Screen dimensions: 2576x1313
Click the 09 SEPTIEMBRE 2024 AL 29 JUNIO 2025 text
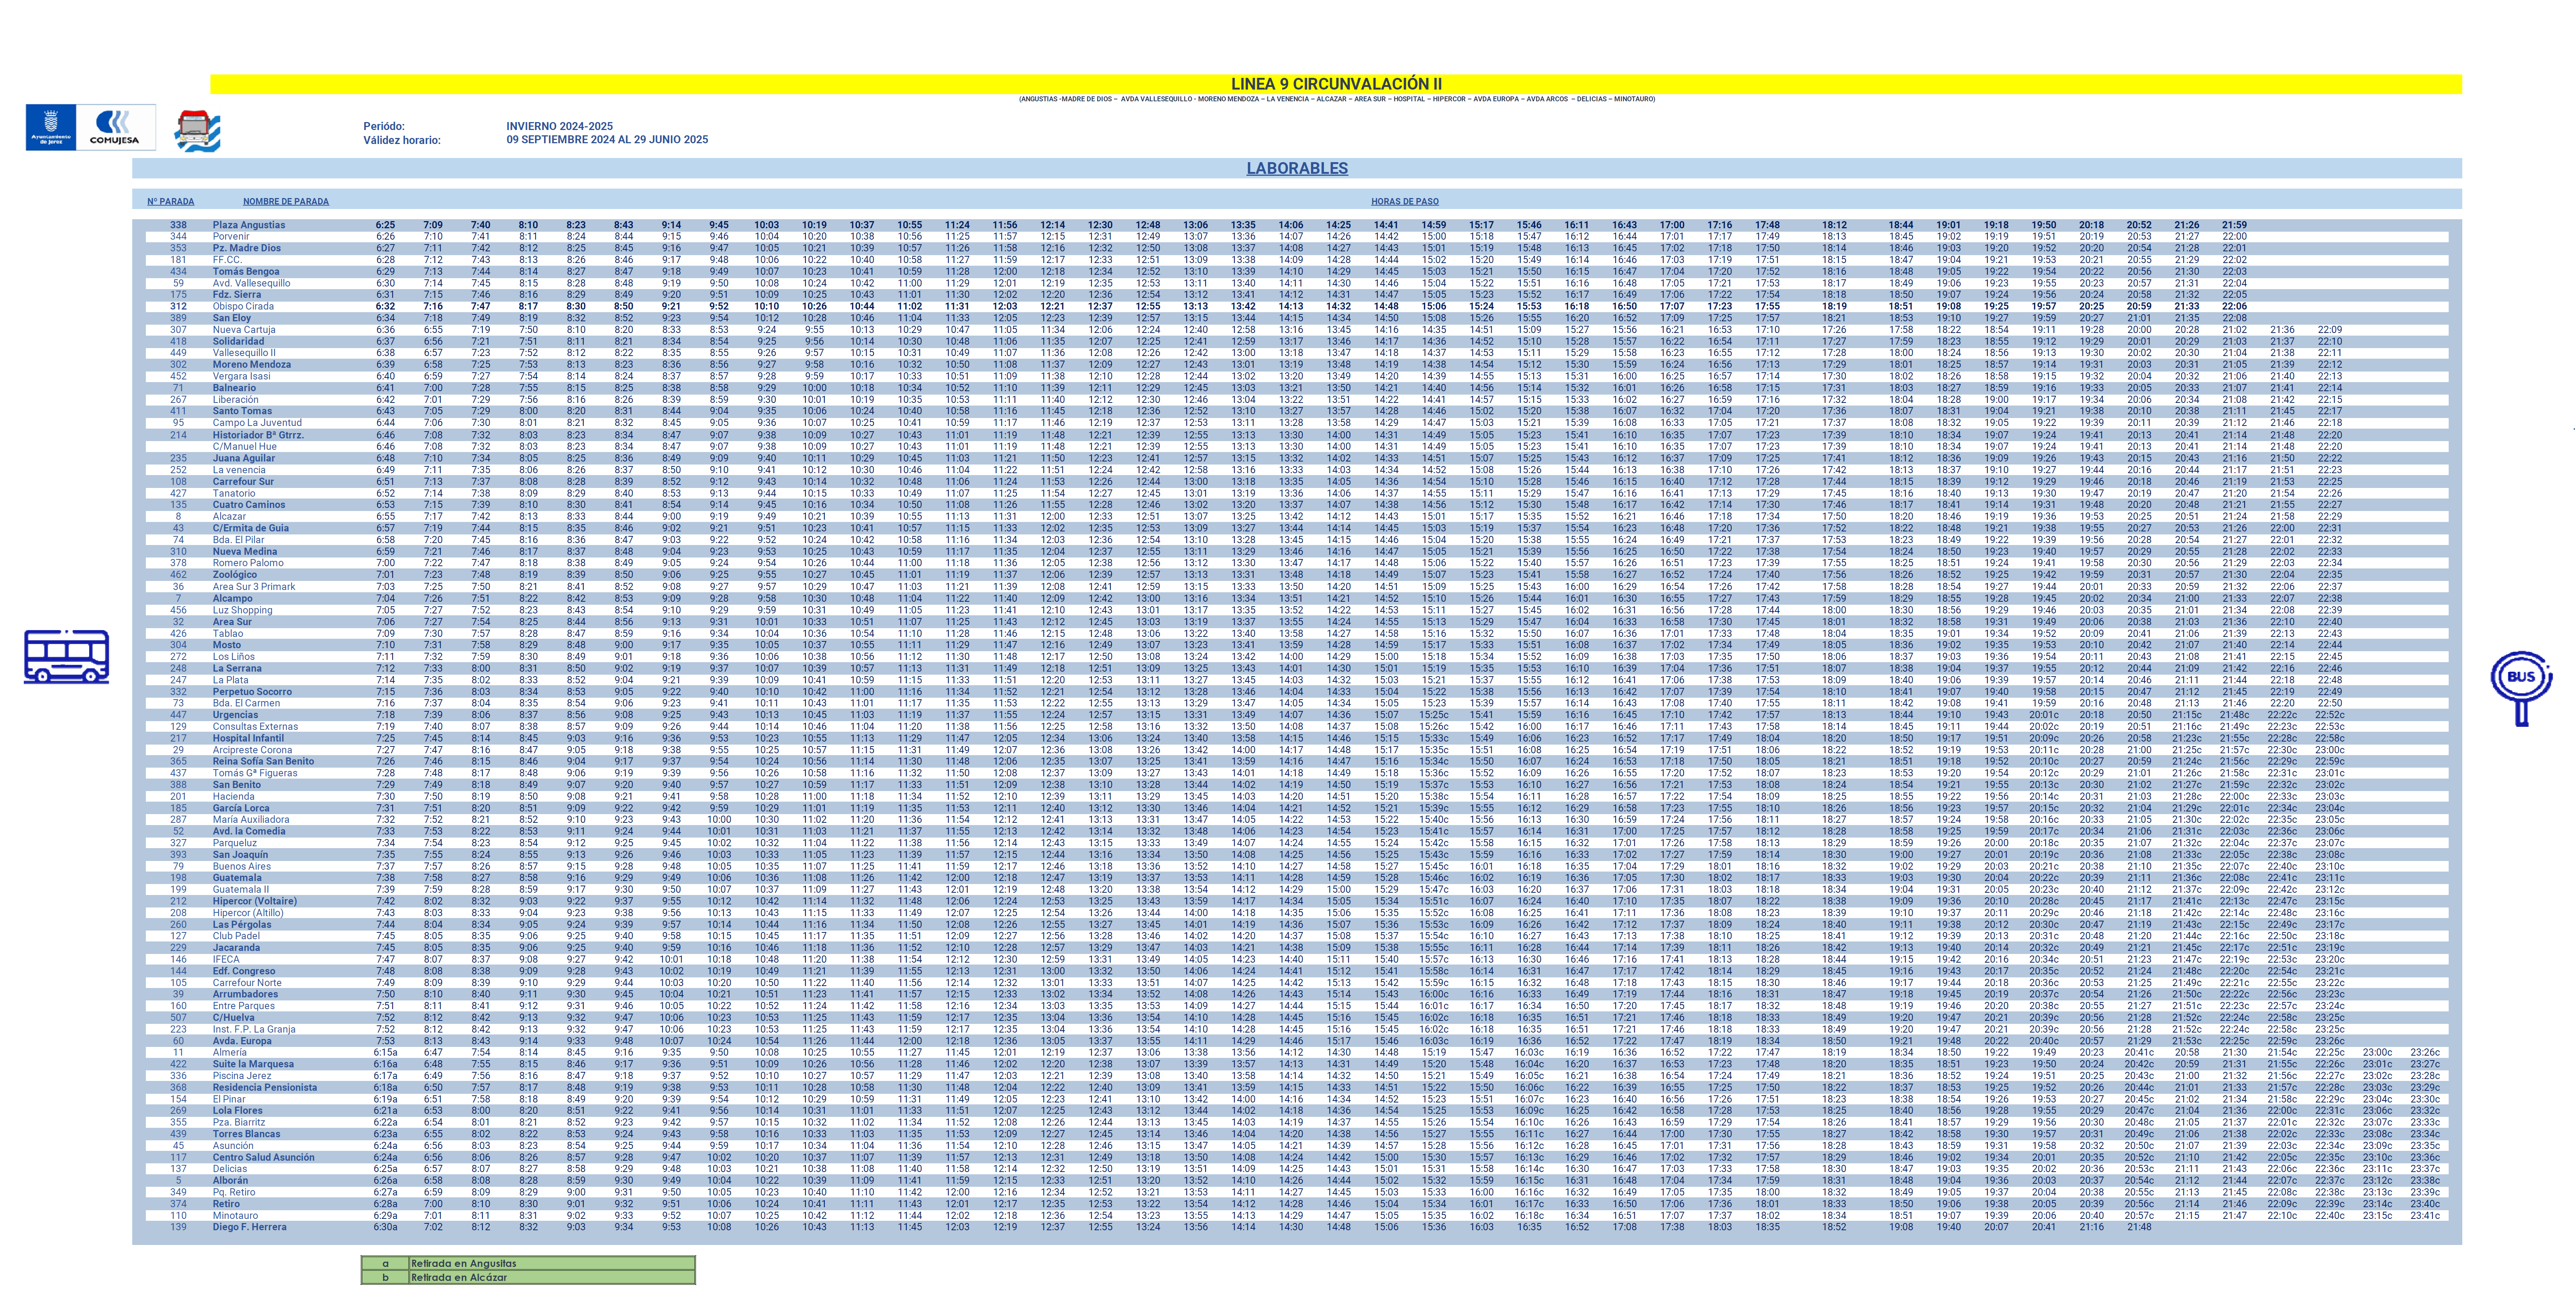(x=607, y=140)
